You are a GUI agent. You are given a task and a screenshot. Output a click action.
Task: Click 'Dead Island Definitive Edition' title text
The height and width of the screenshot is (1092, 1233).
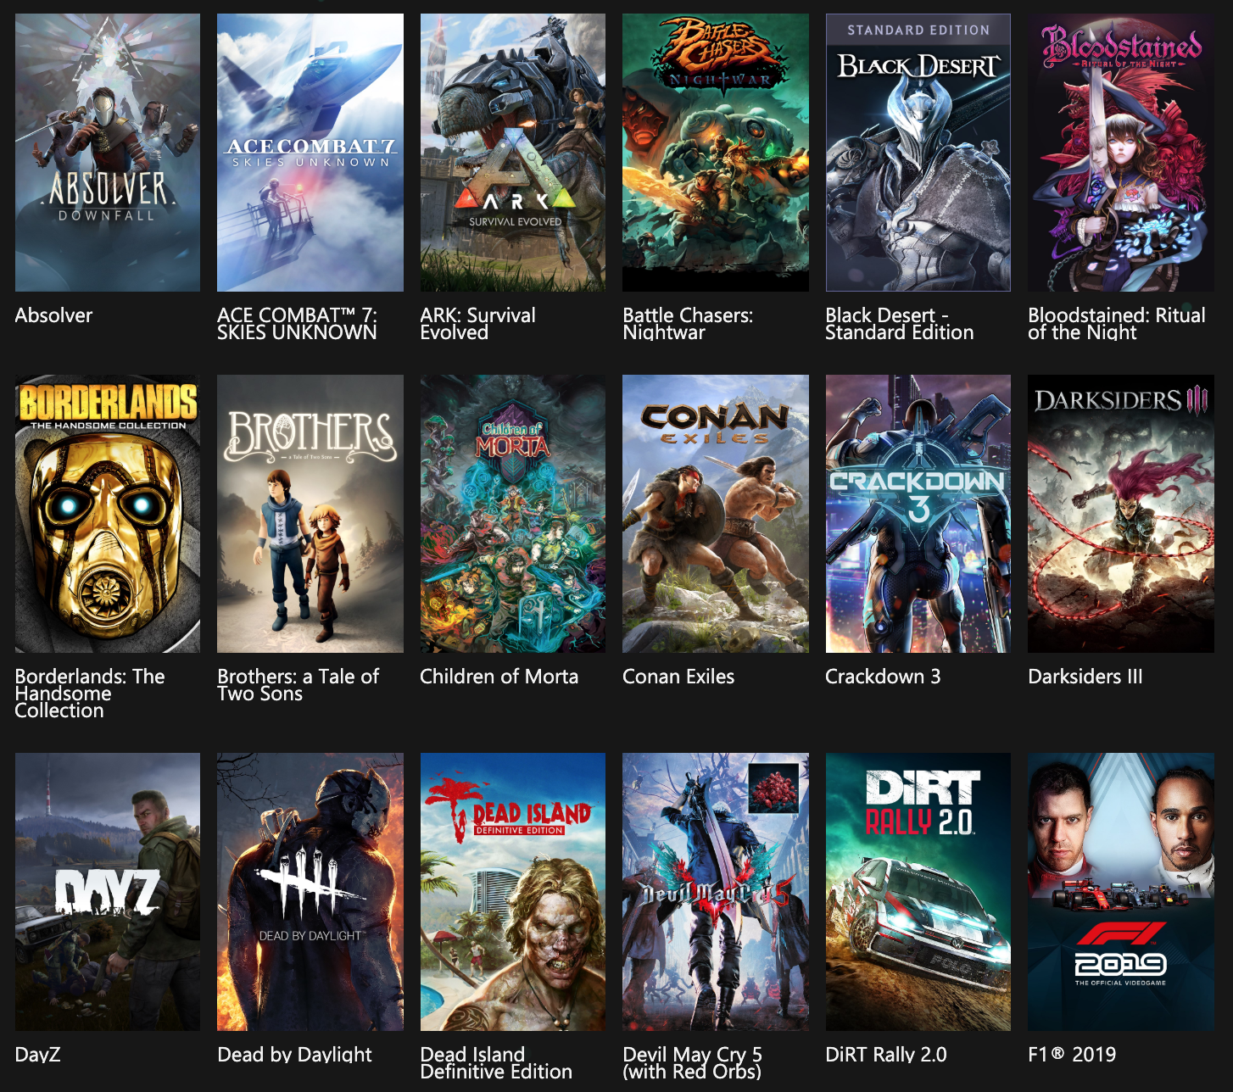496,1063
